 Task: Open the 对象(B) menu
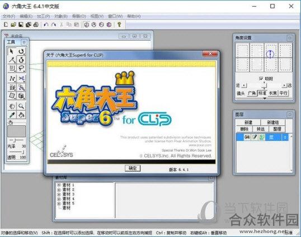click(x=61, y=16)
